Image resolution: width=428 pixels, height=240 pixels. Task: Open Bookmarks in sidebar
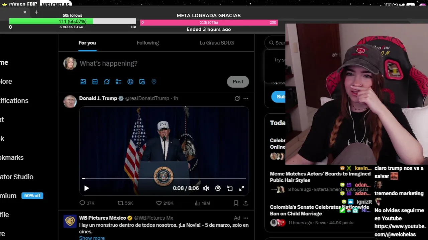coord(12,158)
